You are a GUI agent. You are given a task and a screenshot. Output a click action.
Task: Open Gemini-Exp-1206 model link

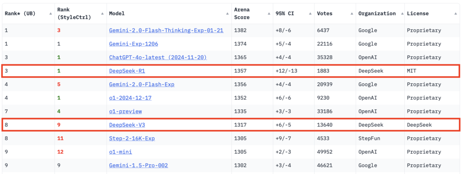pos(134,44)
